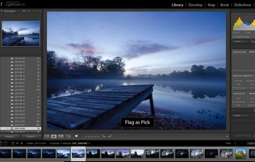Open filmstrip grid view shortcut icon

pos(13,143)
